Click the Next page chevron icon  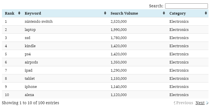coord(207,103)
